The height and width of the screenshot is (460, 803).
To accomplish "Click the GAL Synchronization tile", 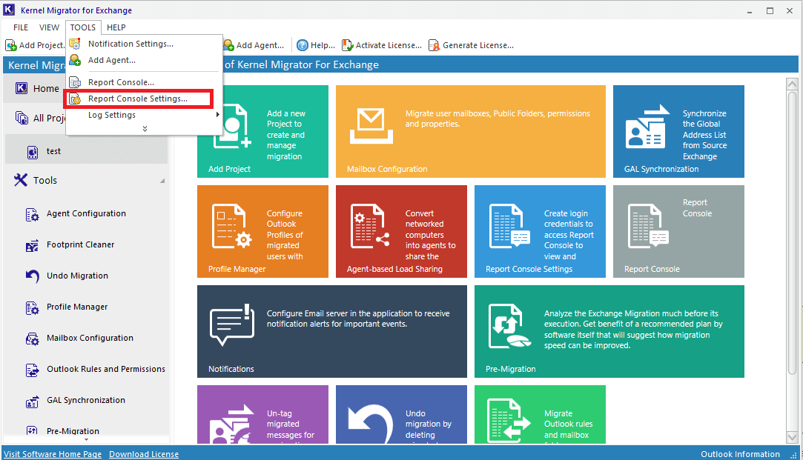I will tap(678, 132).
